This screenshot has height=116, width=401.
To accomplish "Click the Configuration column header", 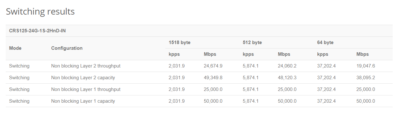I will pos(67,48).
